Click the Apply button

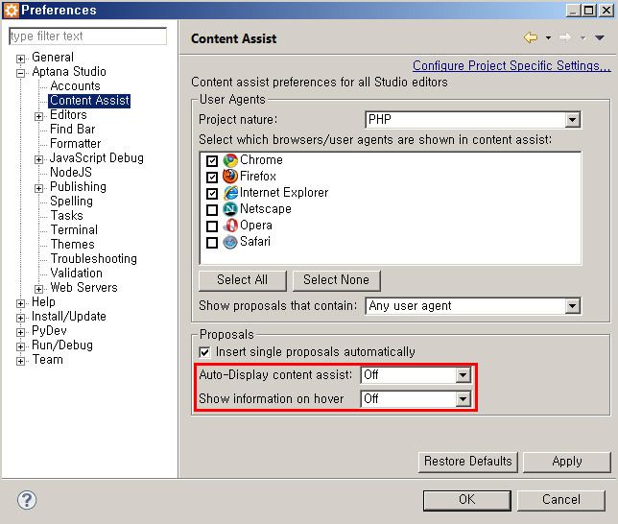coord(567,462)
